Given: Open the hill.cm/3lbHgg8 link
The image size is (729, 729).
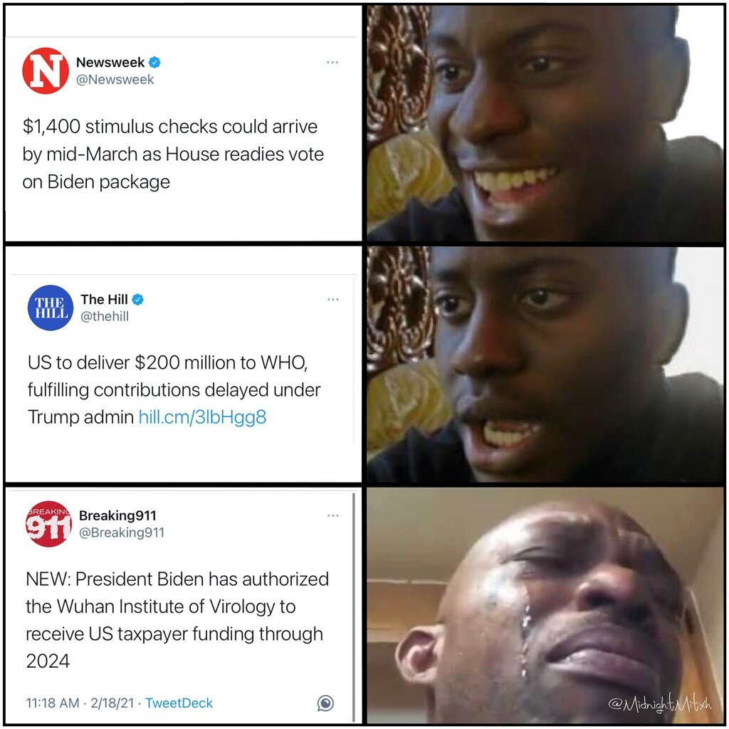Looking at the screenshot, I should coord(203,416).
